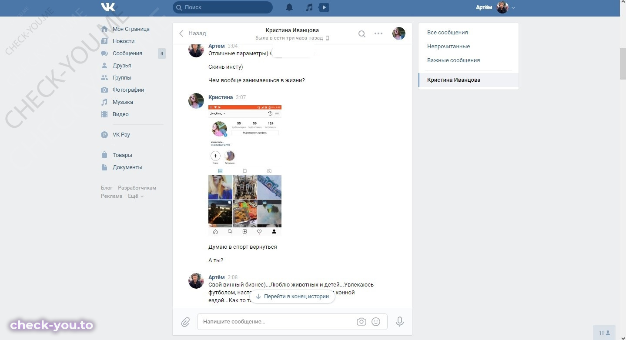Open VK Pay in the left menu

[x=121, y=135]
